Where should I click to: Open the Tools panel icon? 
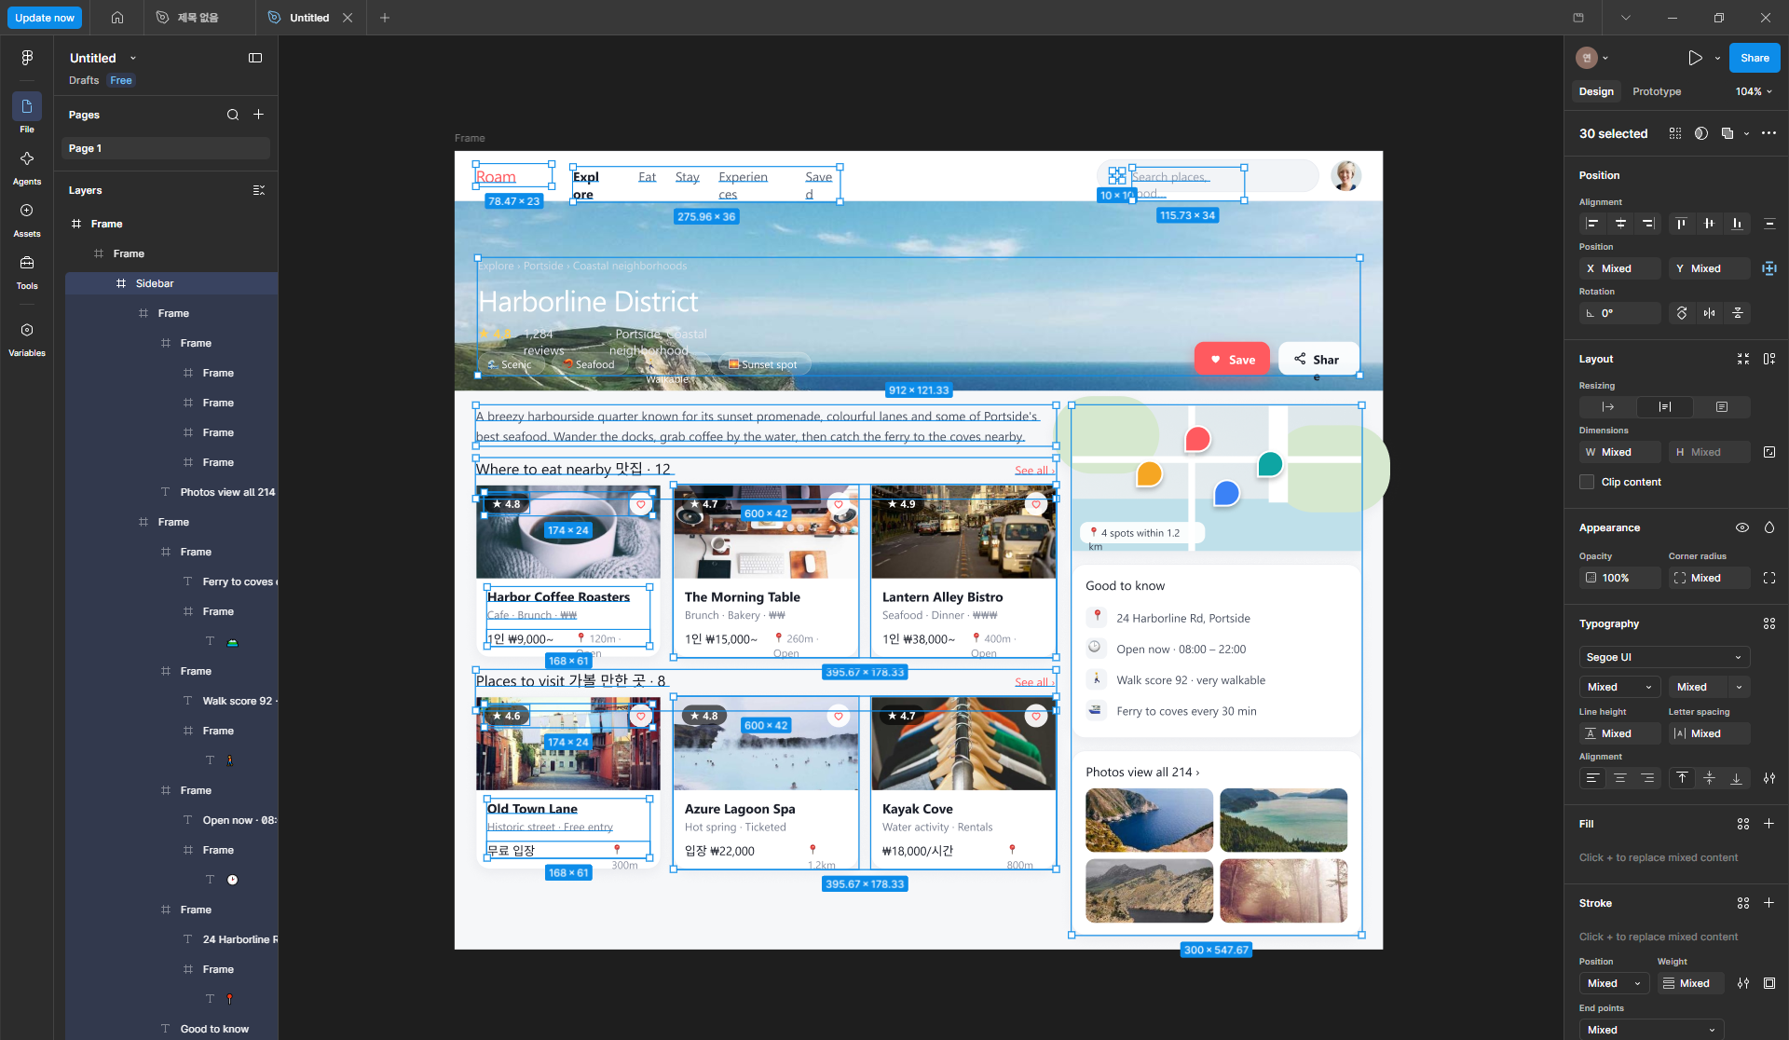click(27, 263)
